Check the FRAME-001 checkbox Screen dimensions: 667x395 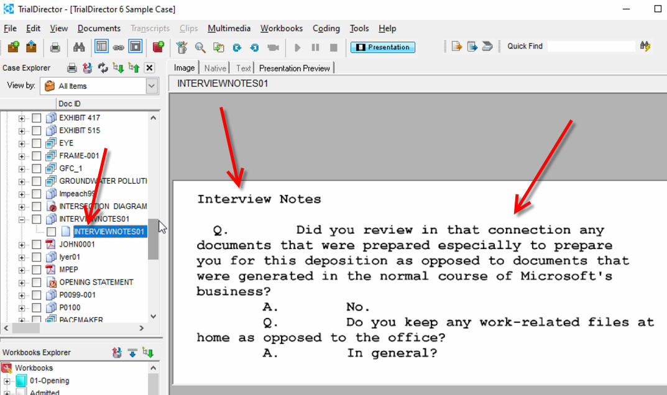pos(37,156)
